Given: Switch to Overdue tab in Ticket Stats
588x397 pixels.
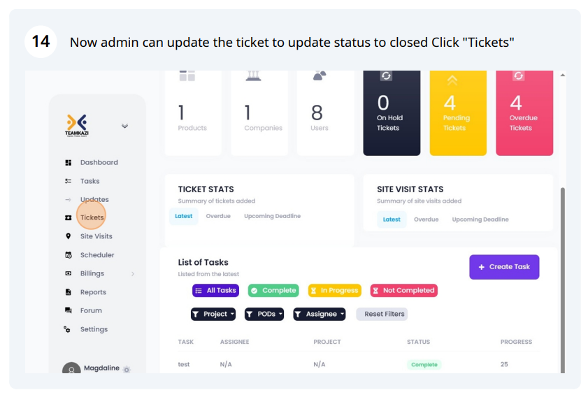Looking at the screenshot, I should [x=218, y=216].
